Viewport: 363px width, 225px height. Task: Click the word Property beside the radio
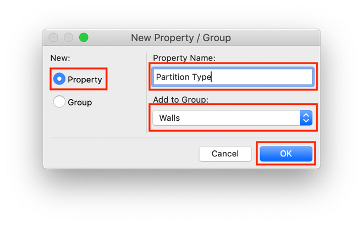click(x=85, y=80)
